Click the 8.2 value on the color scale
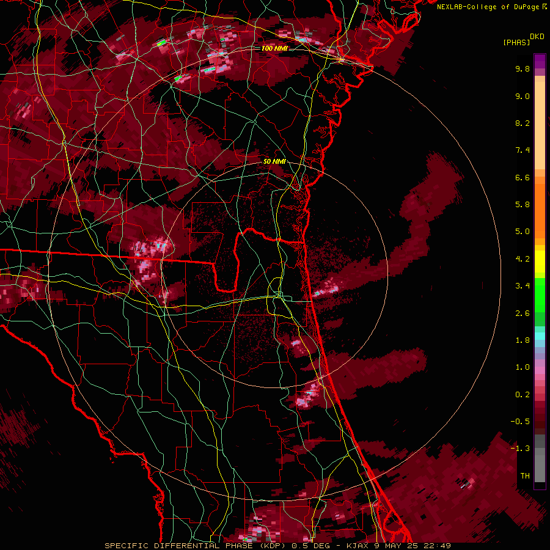Image resolution: width=550 pixels, height=550 pixels. tap(522, 123)
